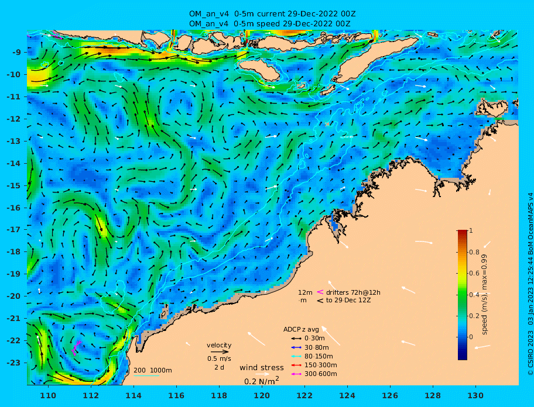The height and width of the screenshot is (407, 534).
Task: Click the '12m' drifter depth label
Action: [305, 292]
